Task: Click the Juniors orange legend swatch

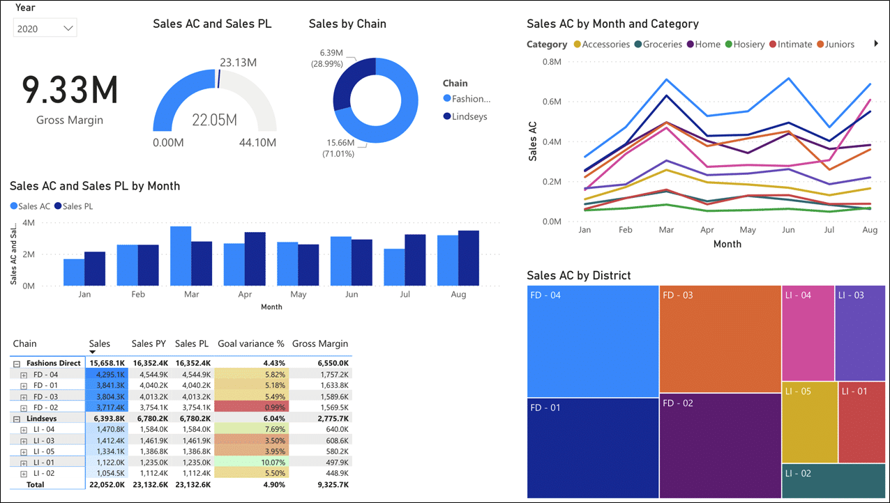Action: (820, 45)
